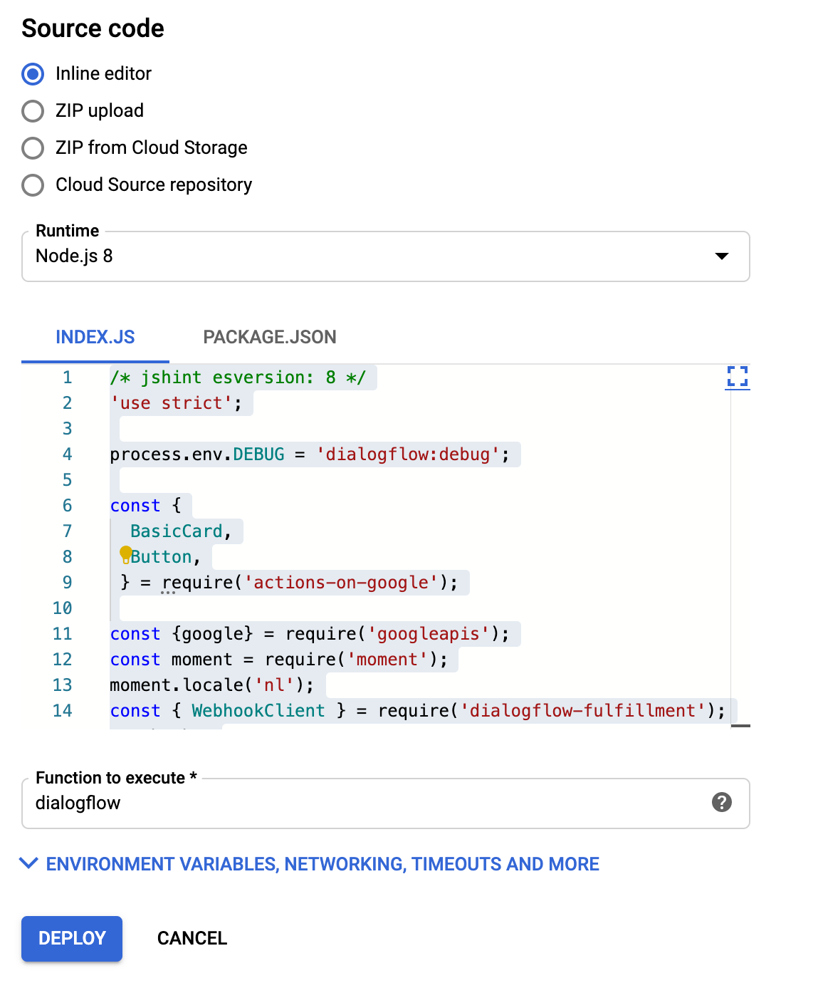823x983 pixels.
Task: Select the Inline editor radio button
Action: tap(33, 74)
